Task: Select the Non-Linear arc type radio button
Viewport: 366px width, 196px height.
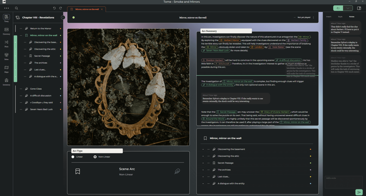Action: tap(95, 157)
